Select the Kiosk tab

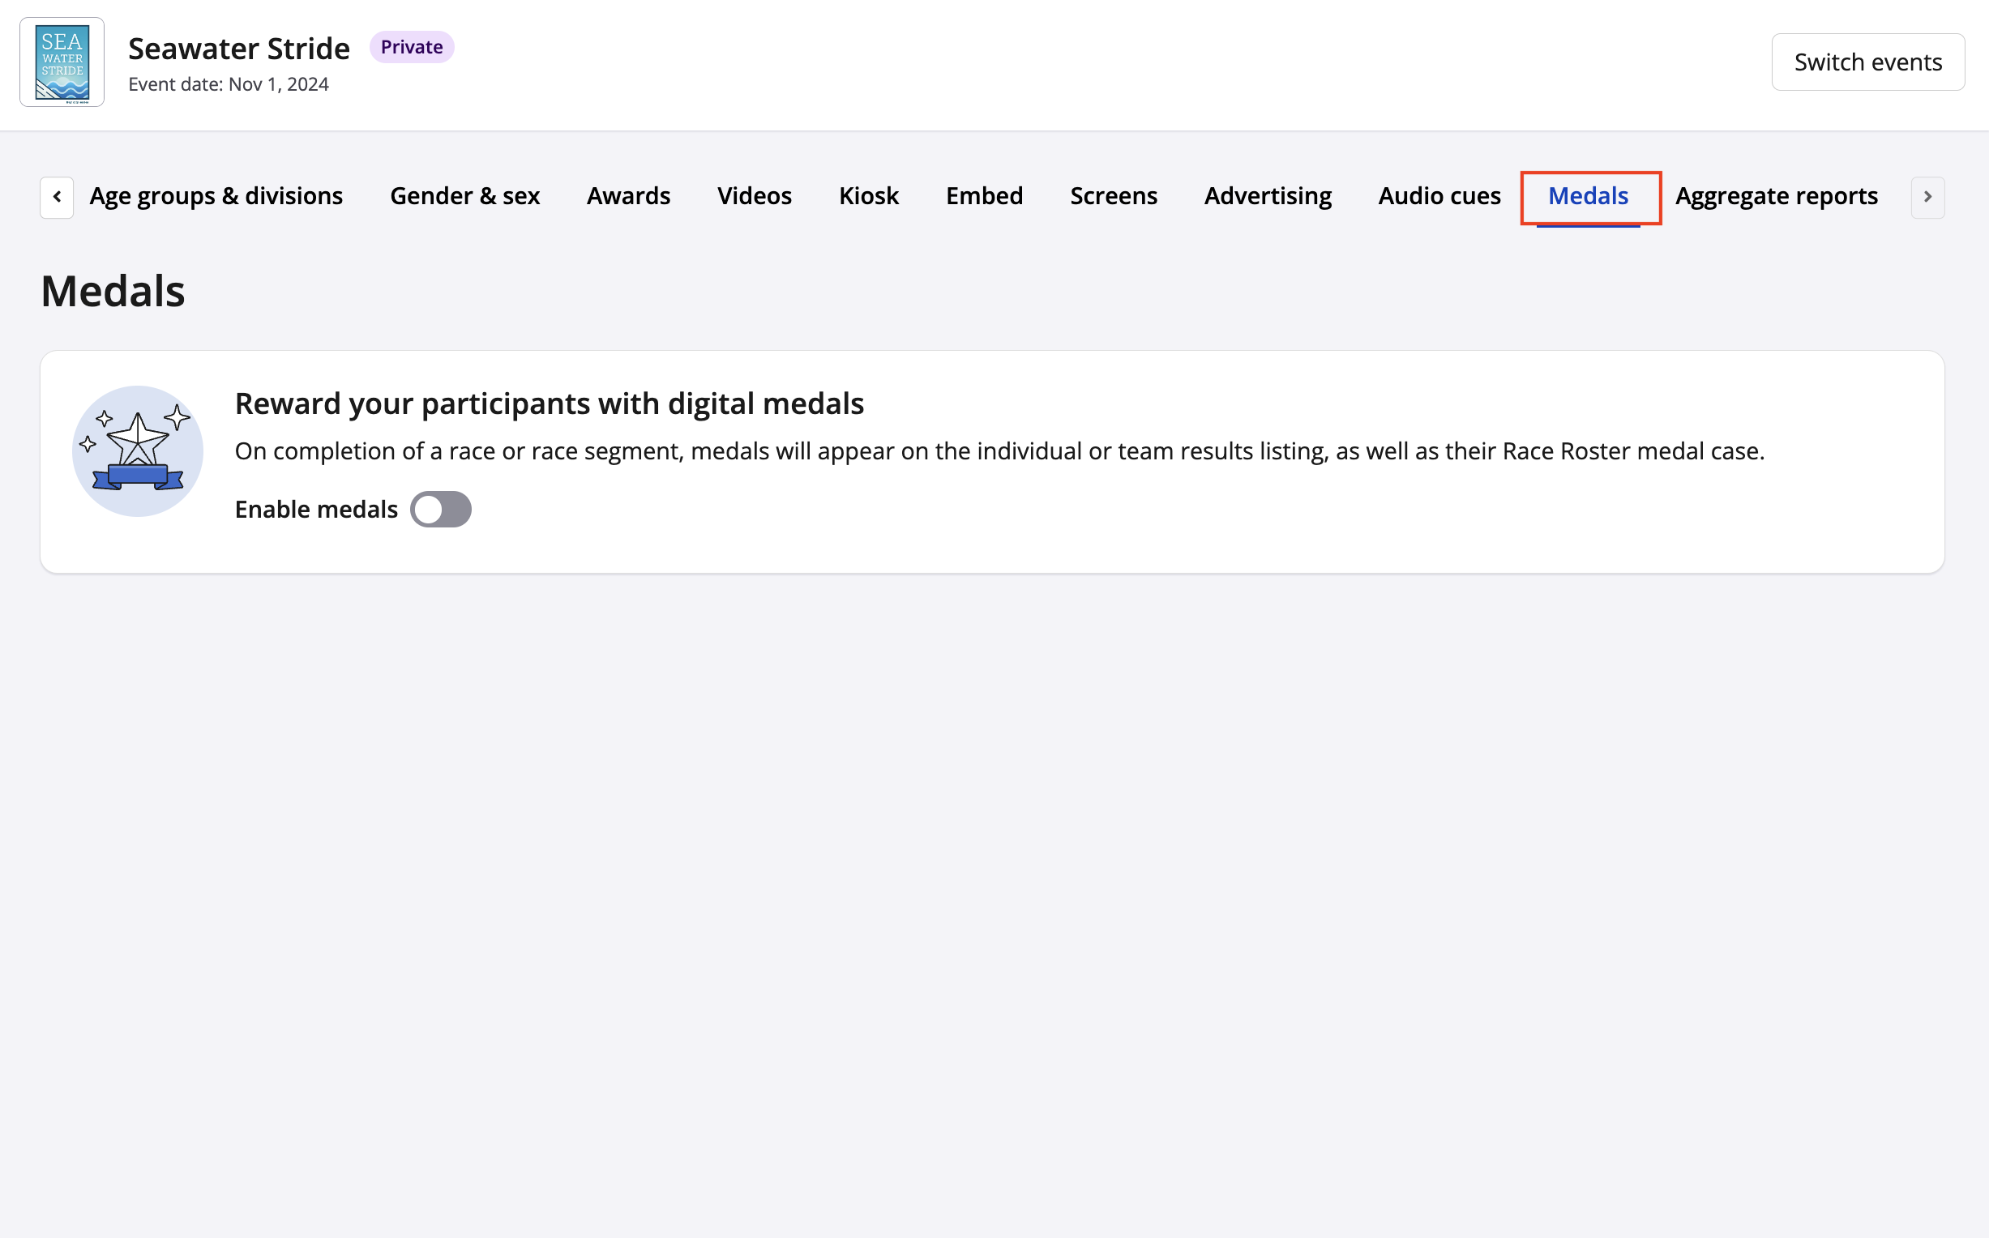pyautogui.click(x=868, y=197)
